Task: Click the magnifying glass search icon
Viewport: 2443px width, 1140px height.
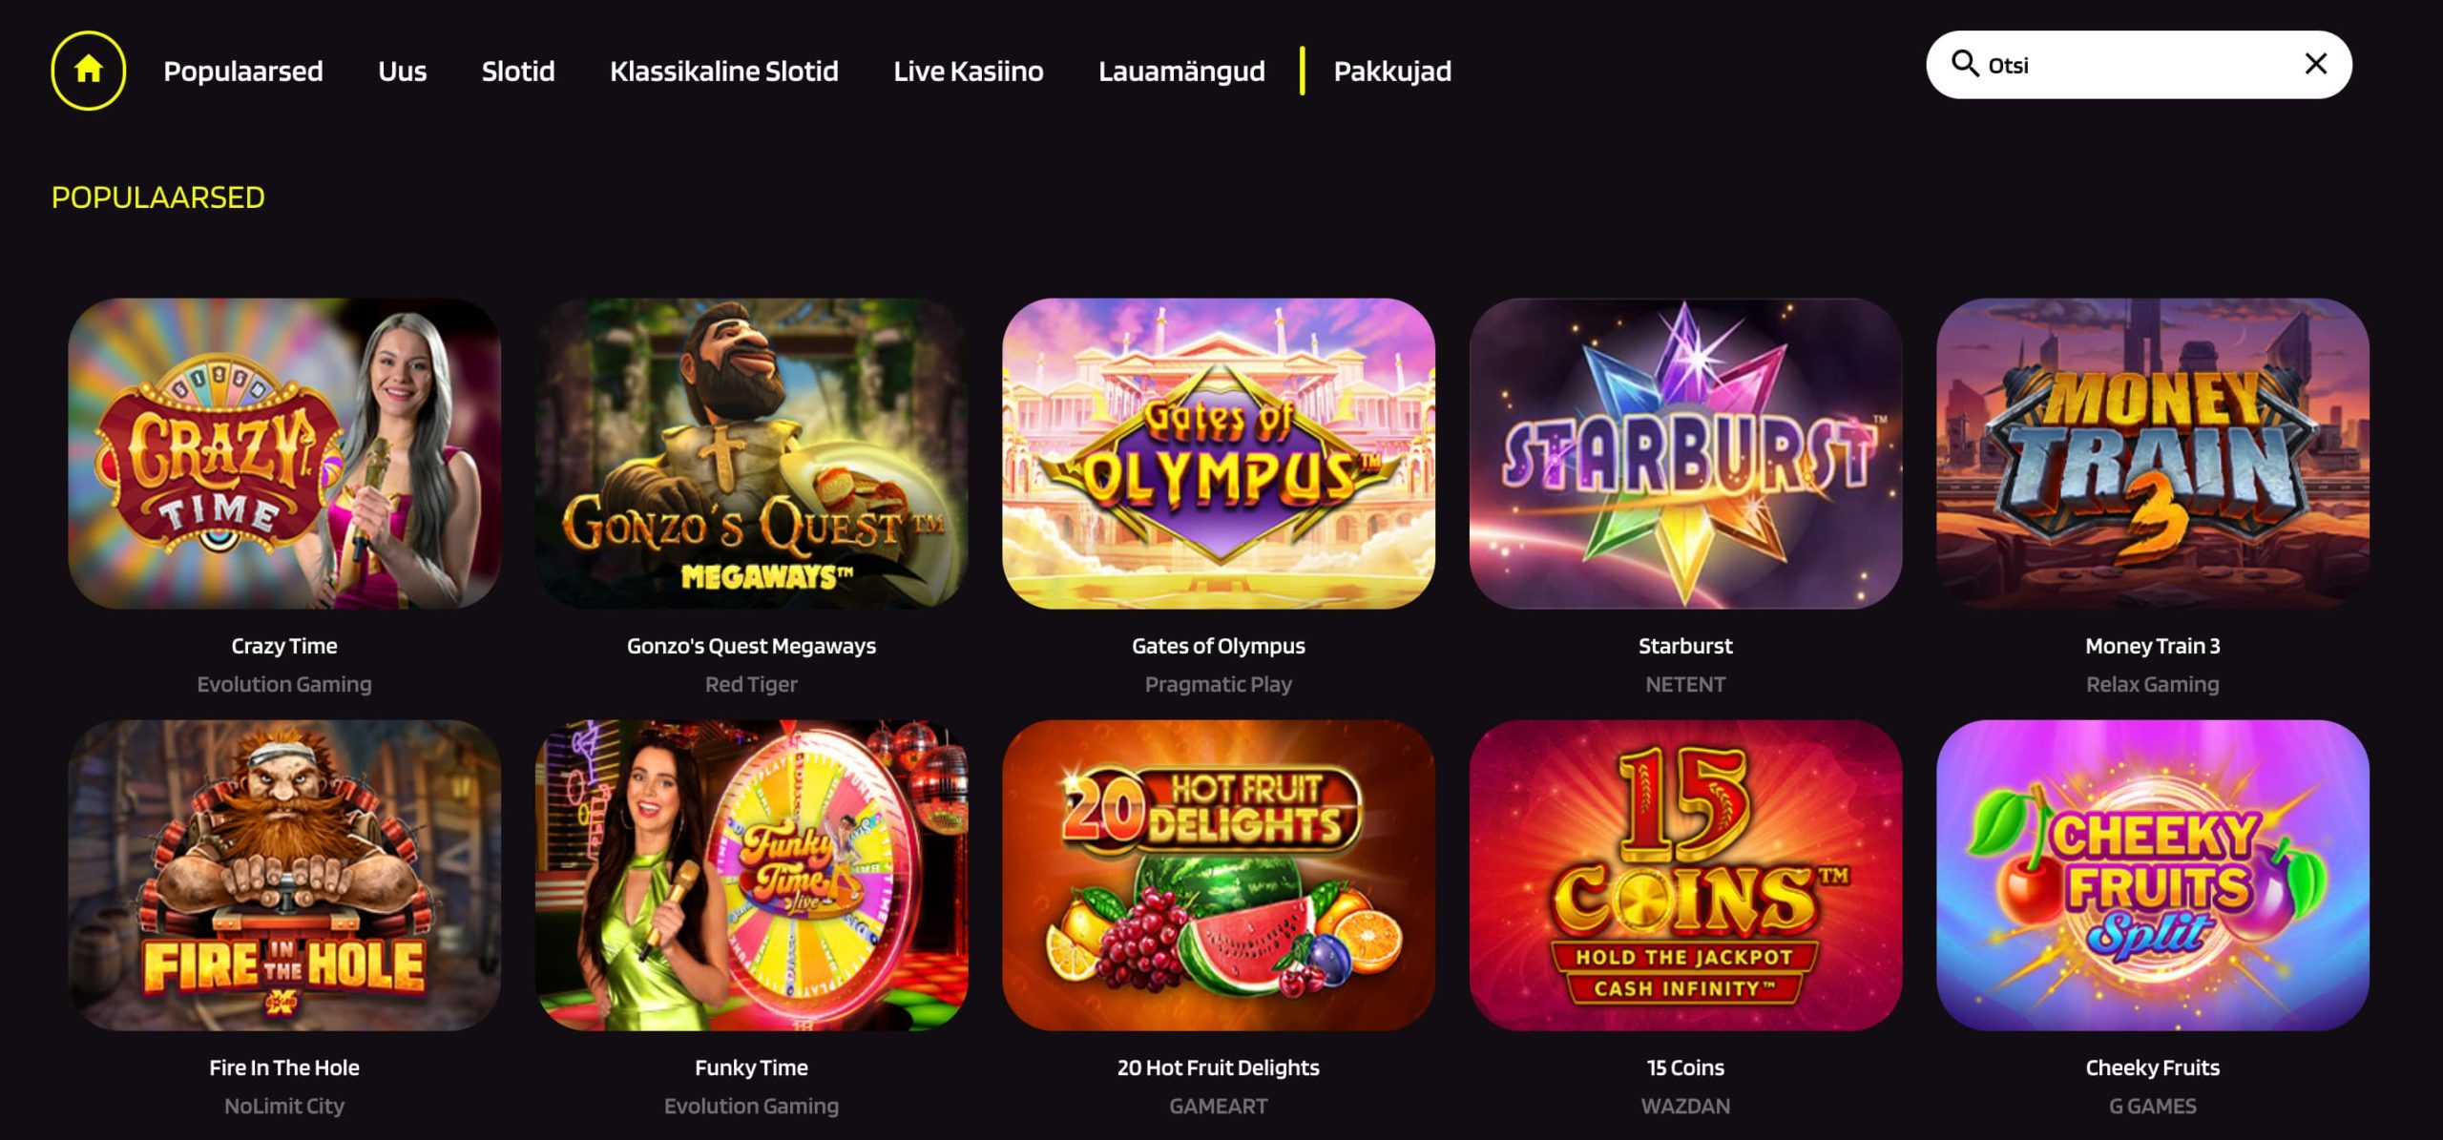Action: coord(1964,64)
